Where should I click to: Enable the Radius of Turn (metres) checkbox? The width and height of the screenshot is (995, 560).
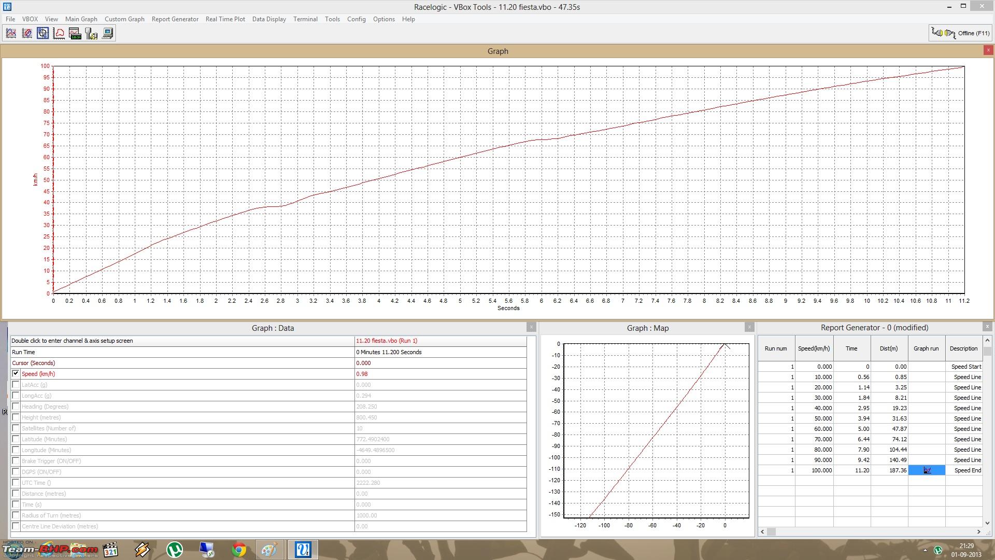tap(16, 515)
